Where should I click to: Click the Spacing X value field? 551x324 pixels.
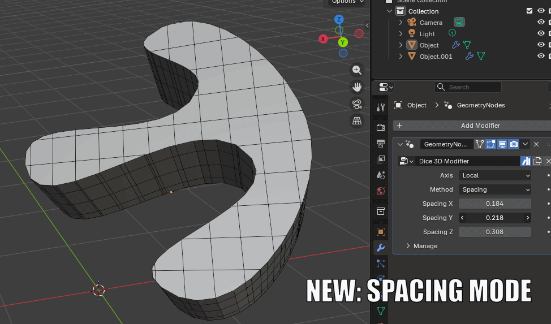pyautogui.click(x=495, y=204)
